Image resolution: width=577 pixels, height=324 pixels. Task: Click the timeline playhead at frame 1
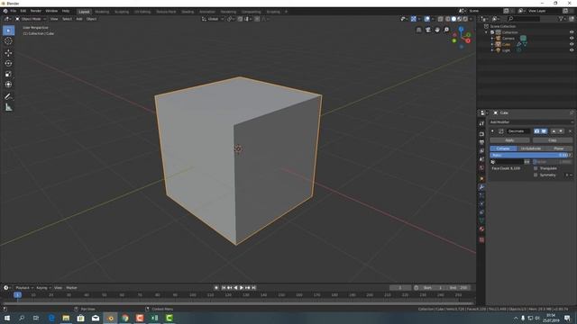pyautogui.click(x=17, y=295)
